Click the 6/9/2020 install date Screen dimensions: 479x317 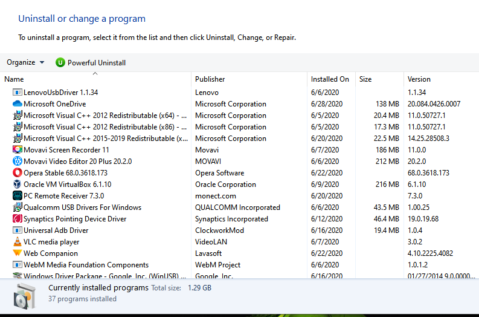[x=325, y=185]
